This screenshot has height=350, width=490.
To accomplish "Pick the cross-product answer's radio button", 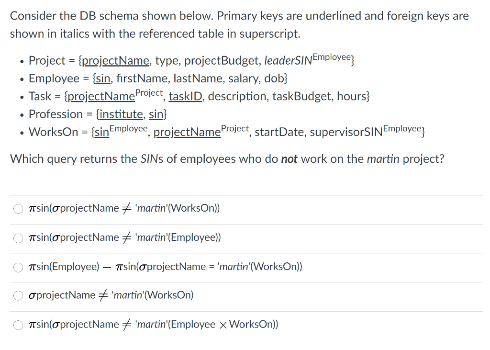I will tap(18, 325).
